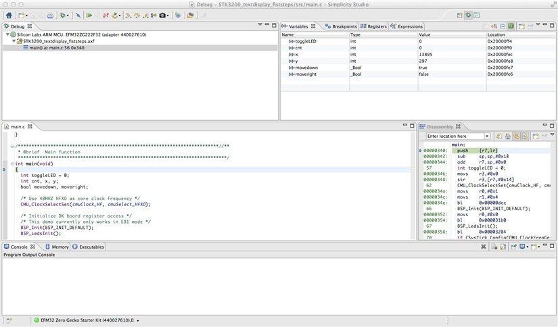Open the Memory tab
This screenshot has width=558, height=327.
pos(60,247)
